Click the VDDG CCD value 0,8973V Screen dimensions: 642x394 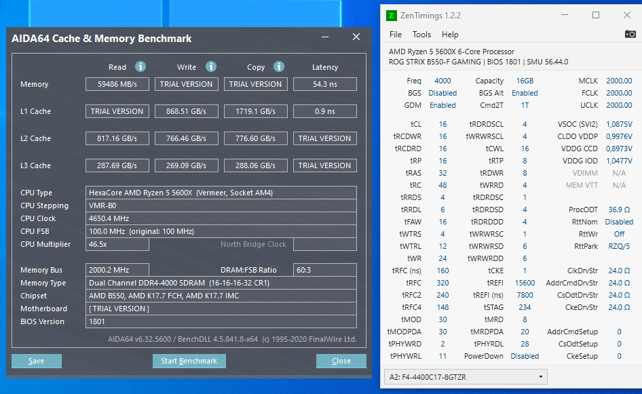[619, 149]
